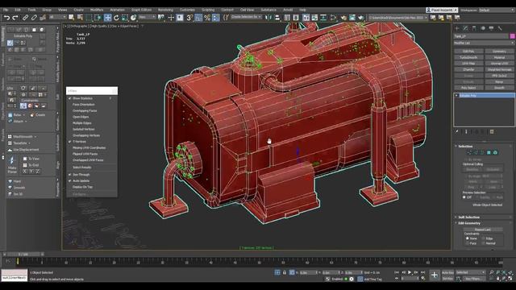Open the Workspaces Default dropdown
Image resolution: width=516 pixels, height=290 pixels.
pyautogui.click(x=497, y=10)
